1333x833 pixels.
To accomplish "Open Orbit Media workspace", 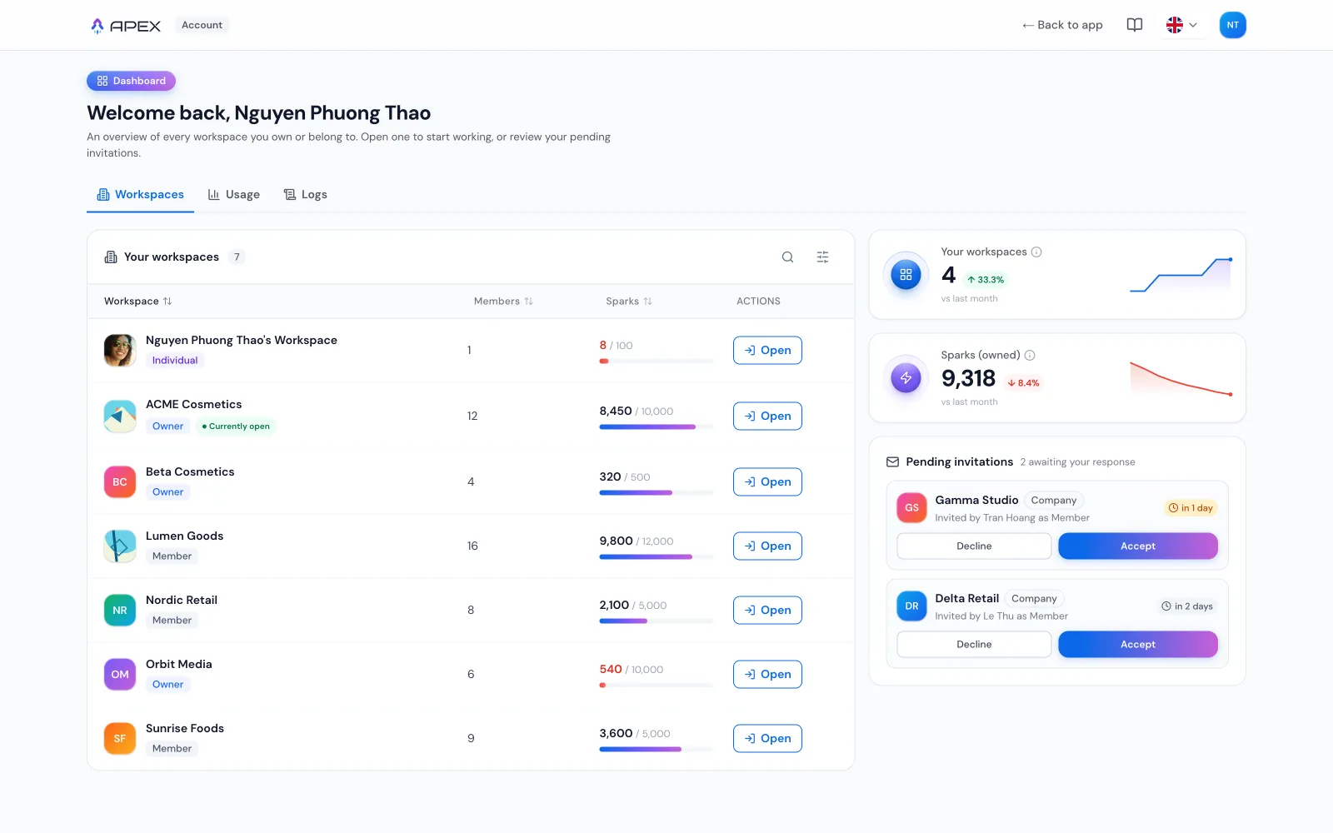I will pos(767,674).
